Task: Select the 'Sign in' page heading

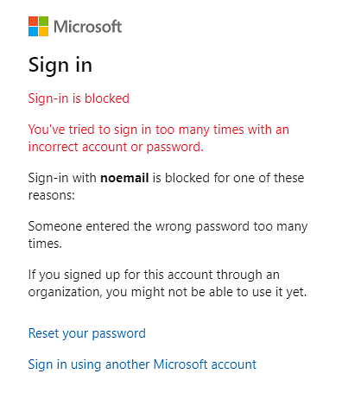Action: (60, 66)
